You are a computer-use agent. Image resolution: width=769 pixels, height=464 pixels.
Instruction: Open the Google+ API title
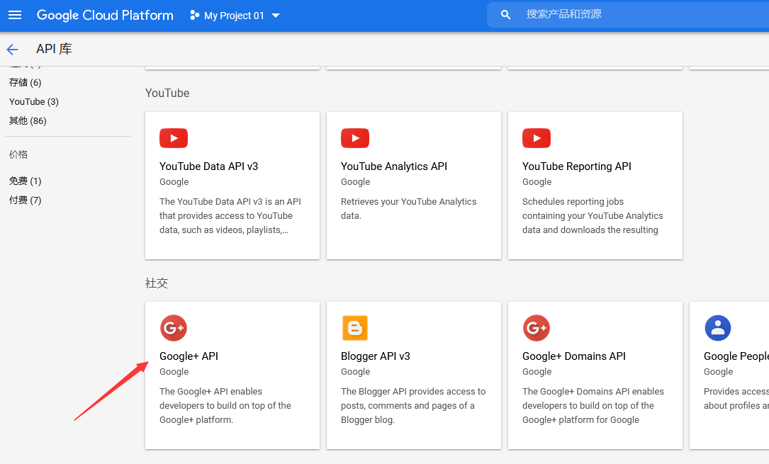189,356
